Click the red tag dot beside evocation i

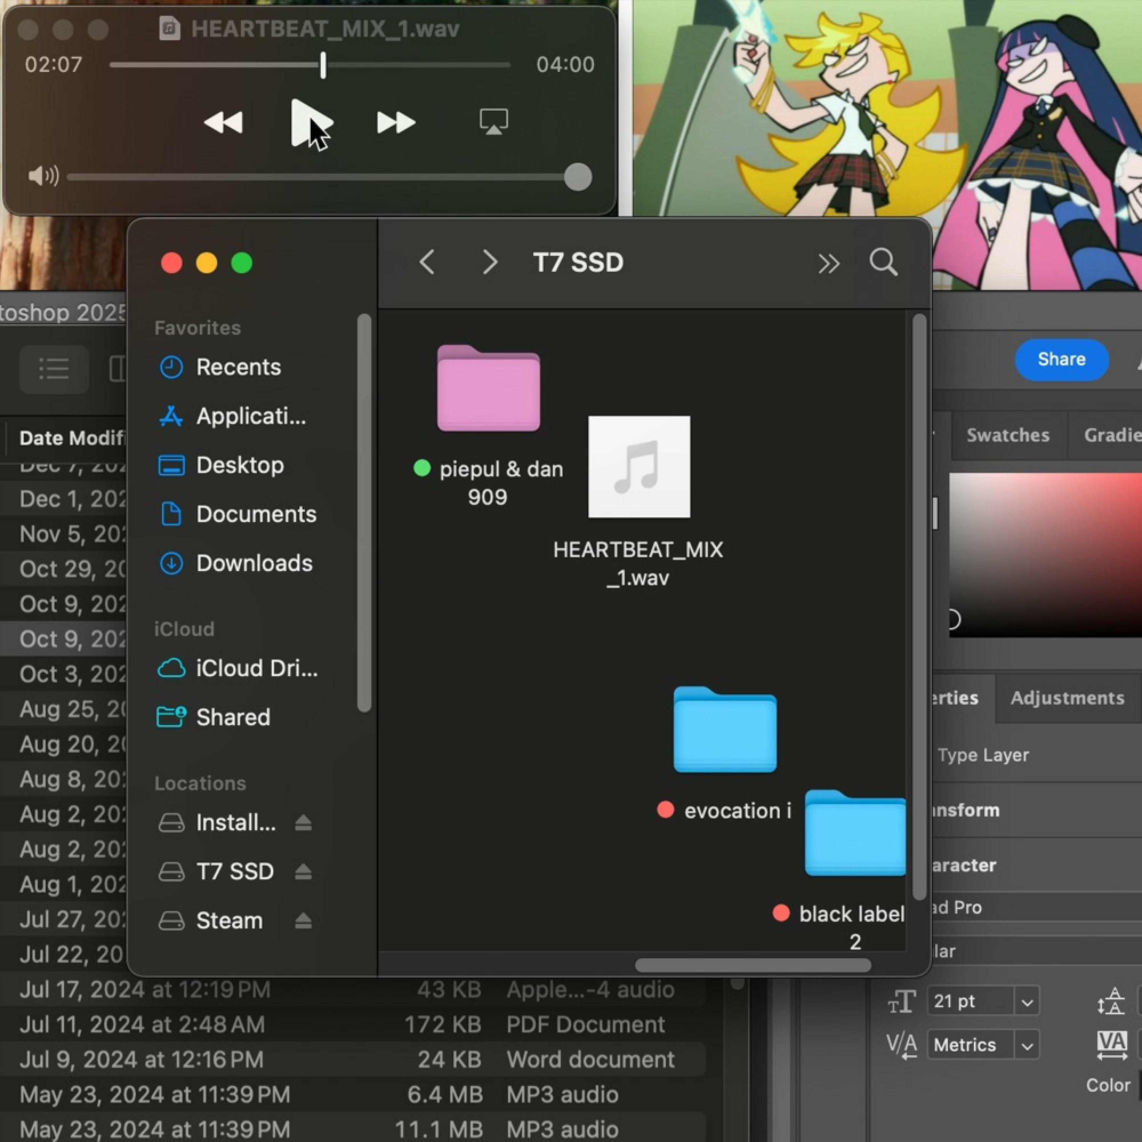665,809
